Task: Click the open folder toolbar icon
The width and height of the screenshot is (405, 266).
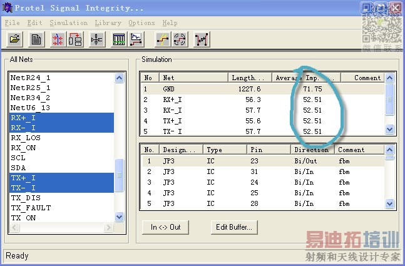Action: (15, 39)
